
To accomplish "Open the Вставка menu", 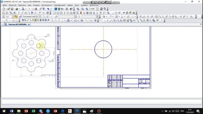I will pyautogui.click(x=36, y=5).
